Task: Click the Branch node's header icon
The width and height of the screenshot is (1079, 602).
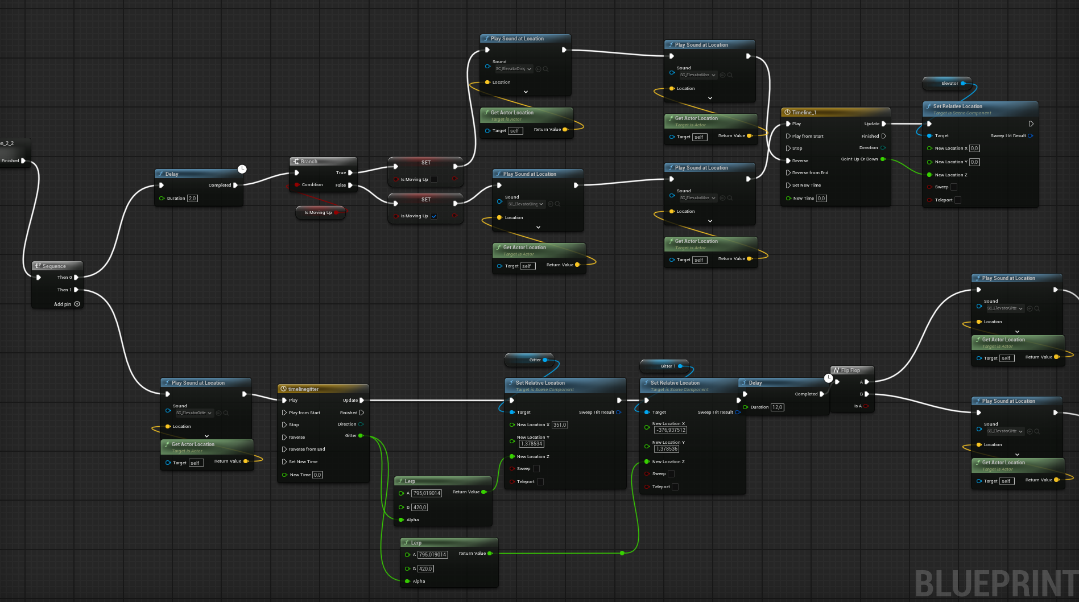Action: click(296, 162)
